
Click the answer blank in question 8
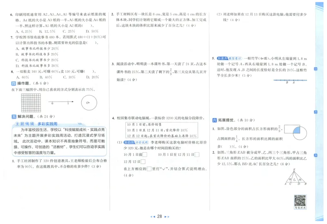[89, 71]
